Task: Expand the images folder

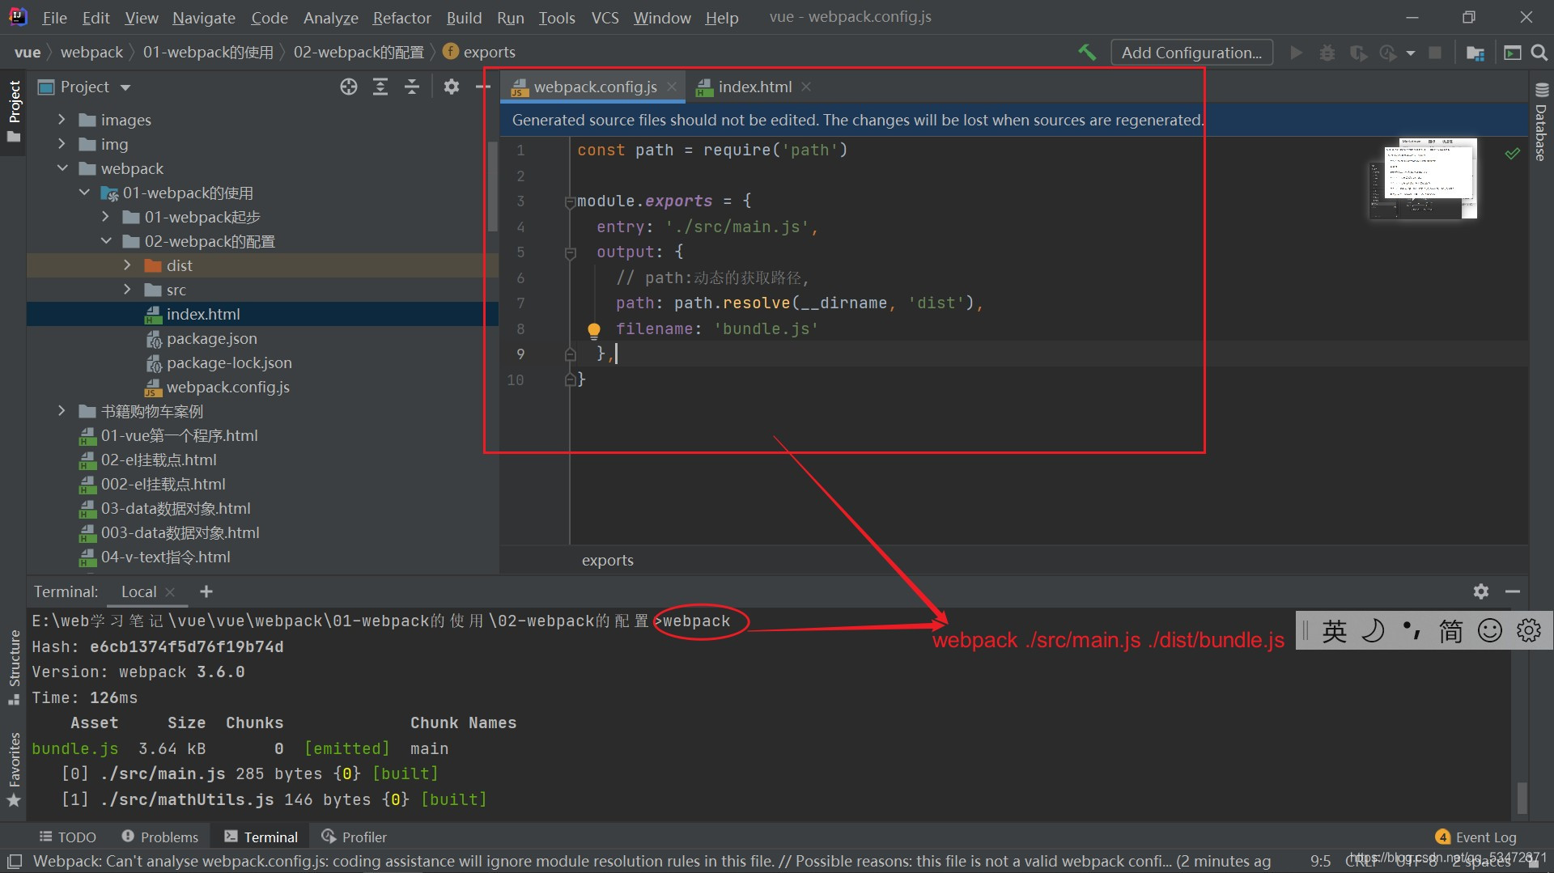Action: click(62, 120)
